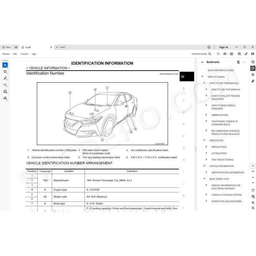Expand the ABBREVIATIONS bookmark
This screenshot has height=256, width=256.
tap(206, 115)
